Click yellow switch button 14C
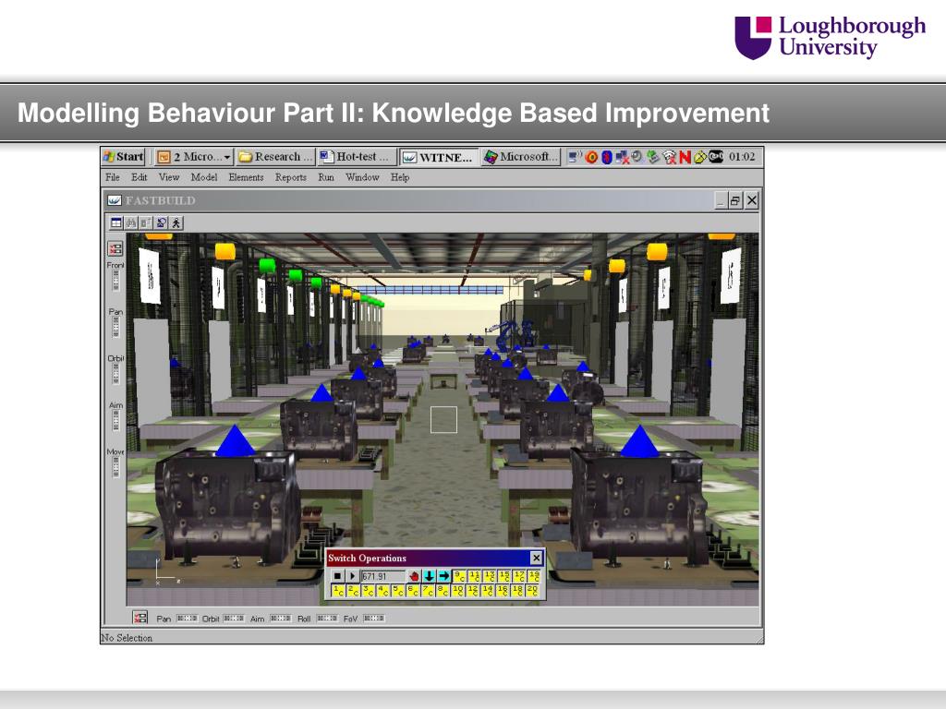946x709 pixels. tap(488, 591)
